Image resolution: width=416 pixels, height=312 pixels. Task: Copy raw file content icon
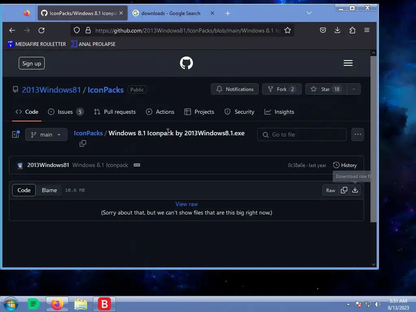click(x=344, y=190)
